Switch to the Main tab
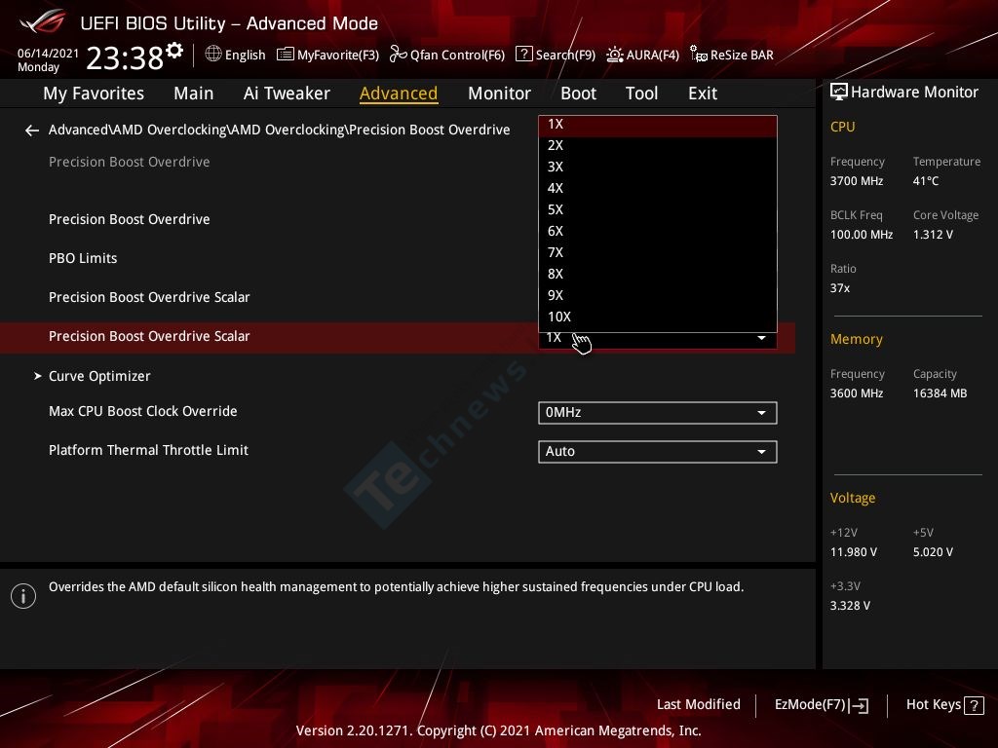The height and width of the screenshot is (748, 998). pos(194,93)
